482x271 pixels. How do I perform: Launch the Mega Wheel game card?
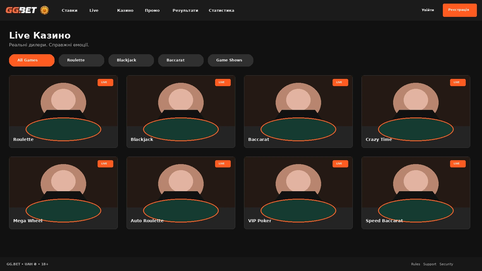click(63, 193)
